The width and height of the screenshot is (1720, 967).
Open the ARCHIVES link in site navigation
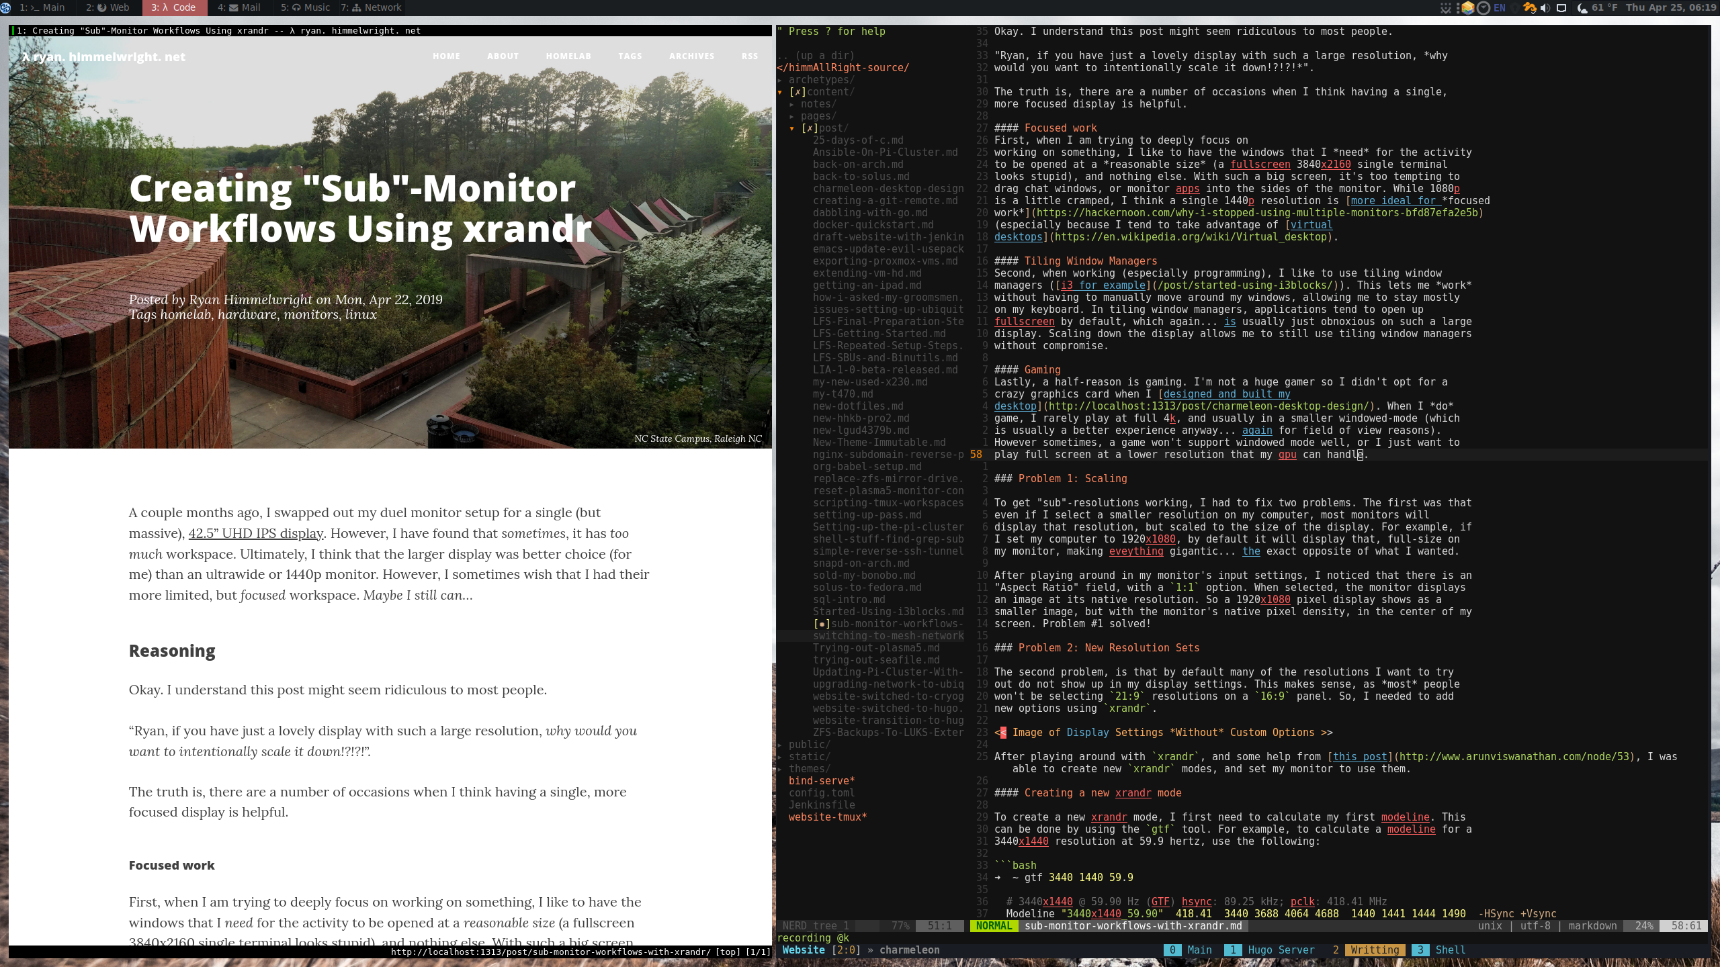[691, 56]
